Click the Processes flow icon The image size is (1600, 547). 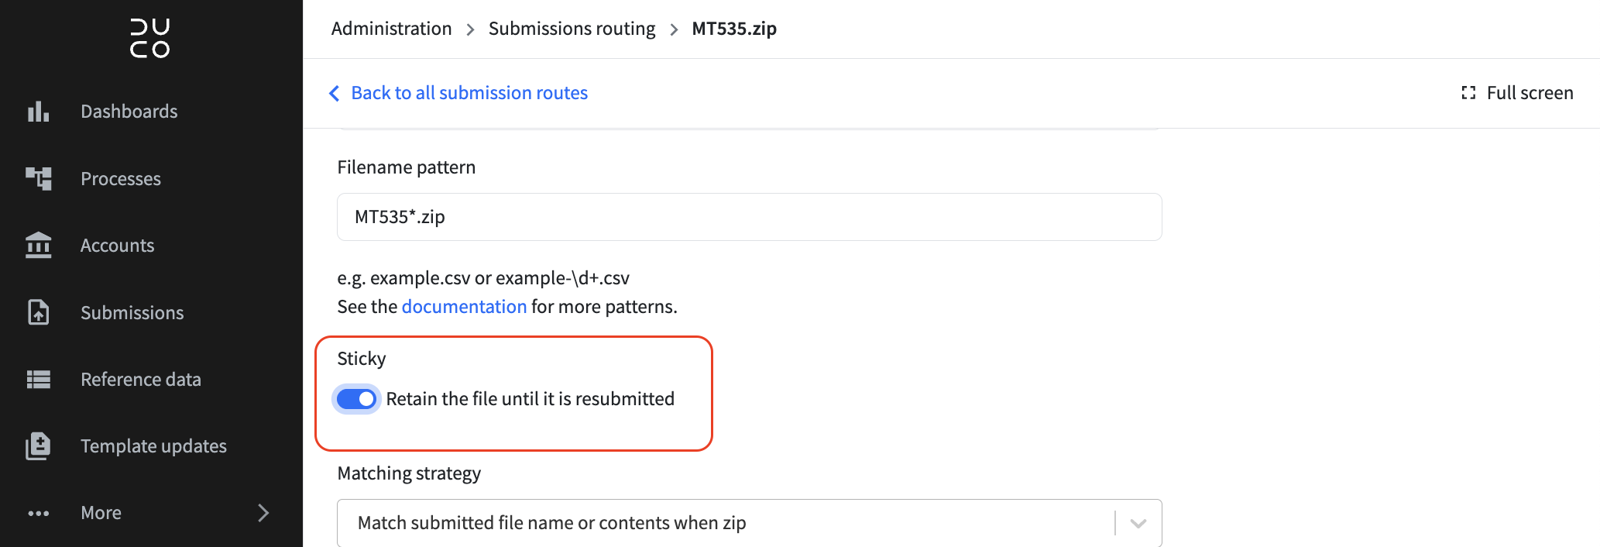point(38,178)
